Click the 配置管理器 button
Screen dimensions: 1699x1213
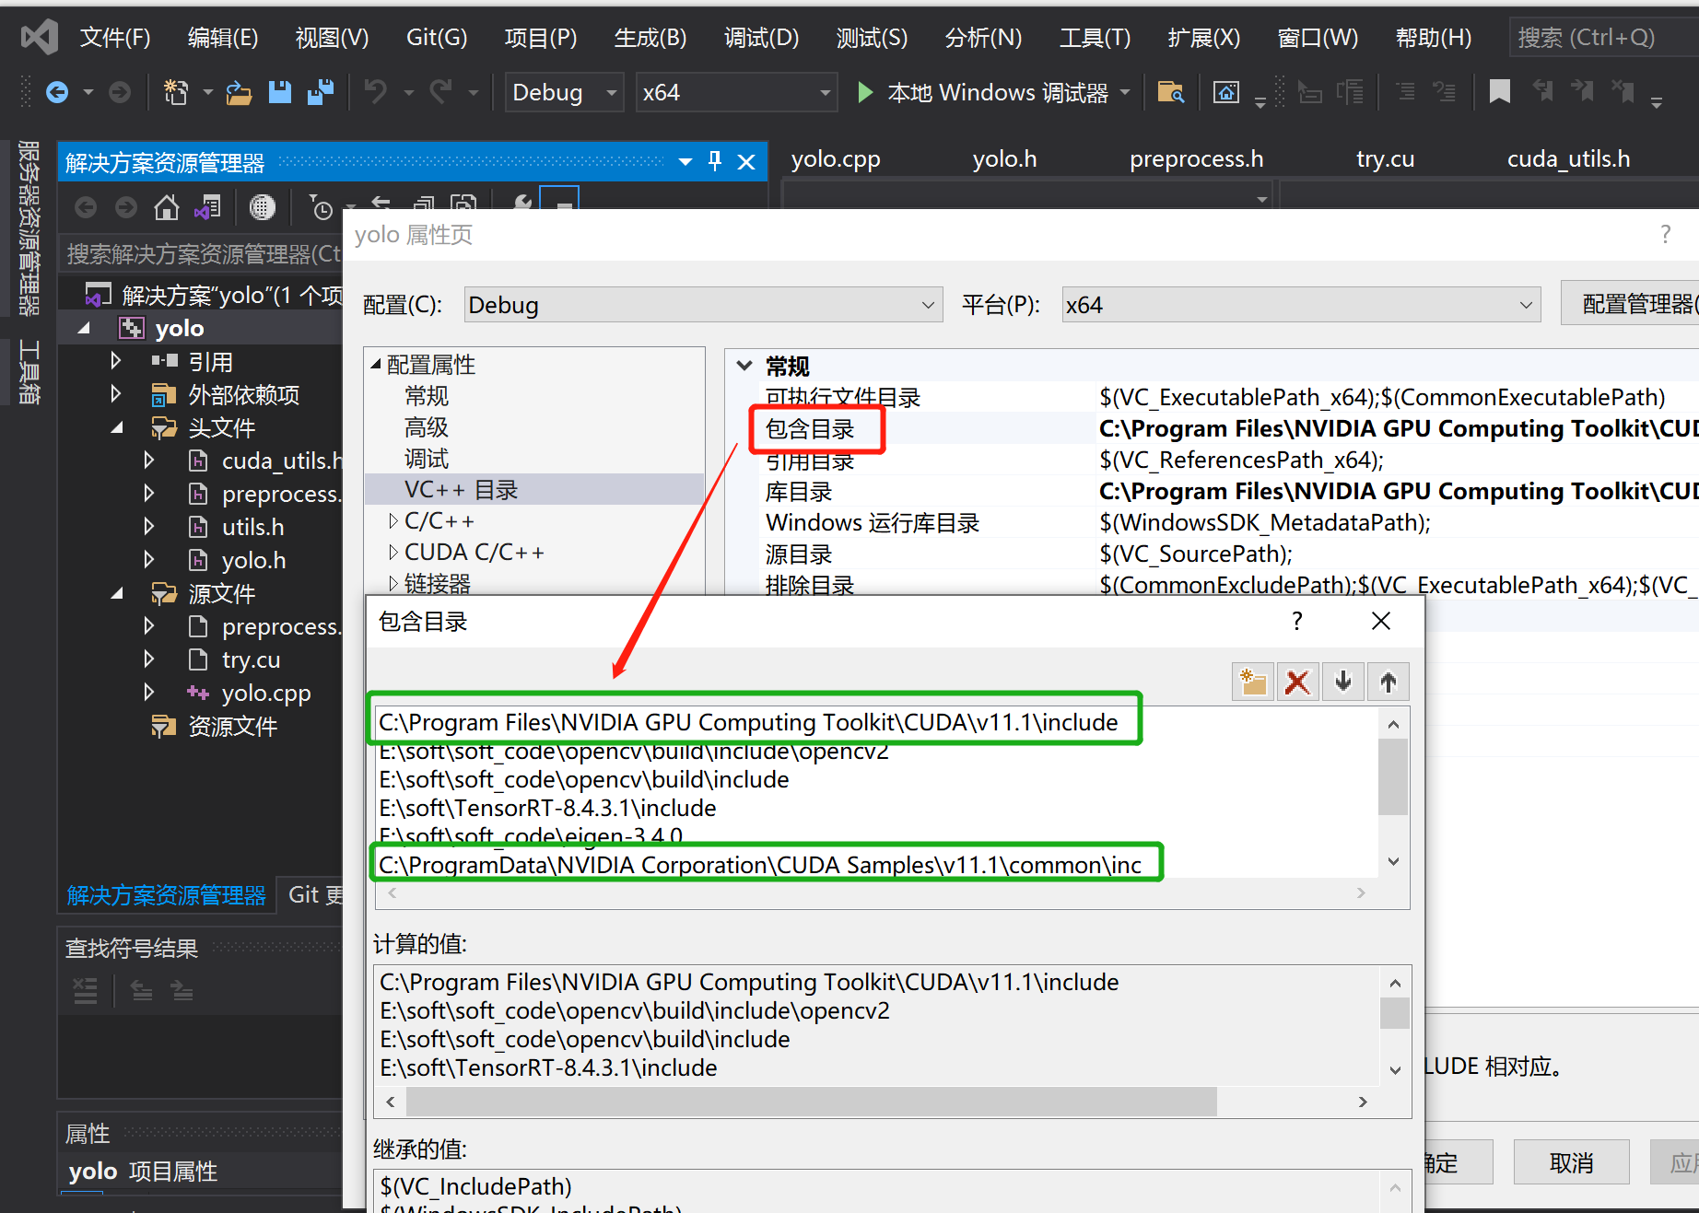point(1630,304)
